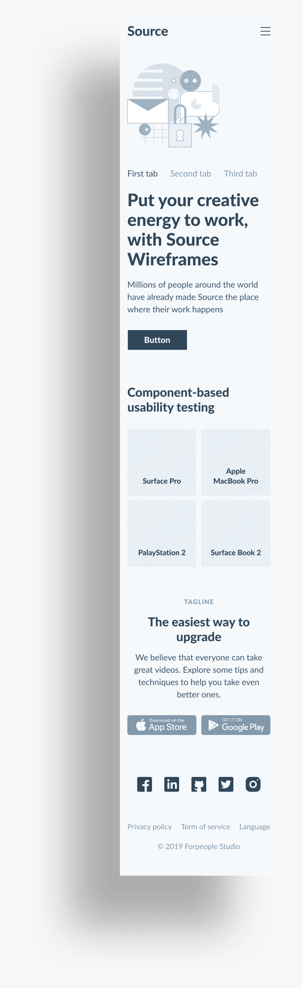The image size is (302, 988).
Task: Switch to the Second tab
Action: [190, 174]
